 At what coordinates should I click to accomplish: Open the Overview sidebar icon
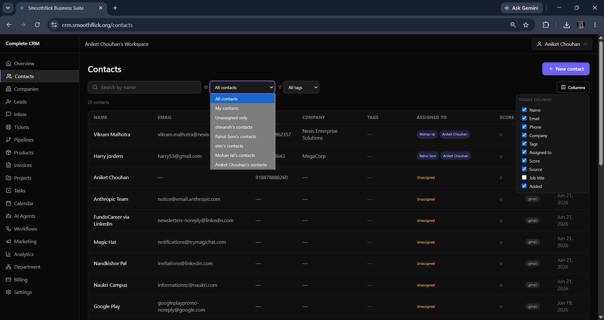[x=8, y=63]
